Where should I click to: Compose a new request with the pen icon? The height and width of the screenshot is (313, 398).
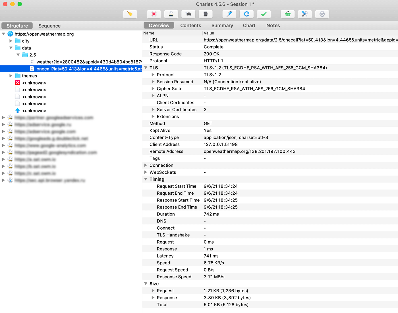[229, 14]
